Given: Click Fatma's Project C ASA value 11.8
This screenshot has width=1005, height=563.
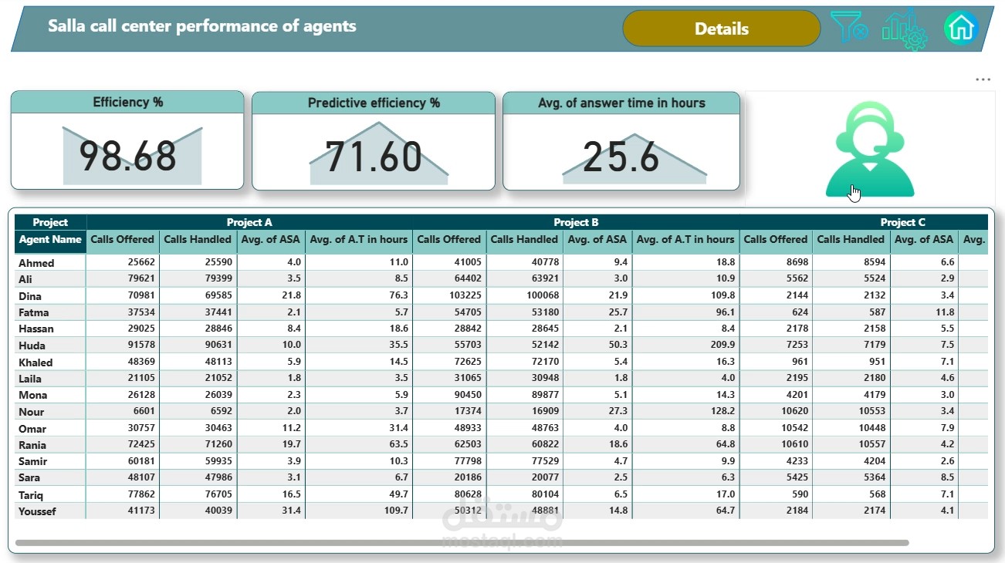Looking at the screenshot, I should tap(945, 312).
